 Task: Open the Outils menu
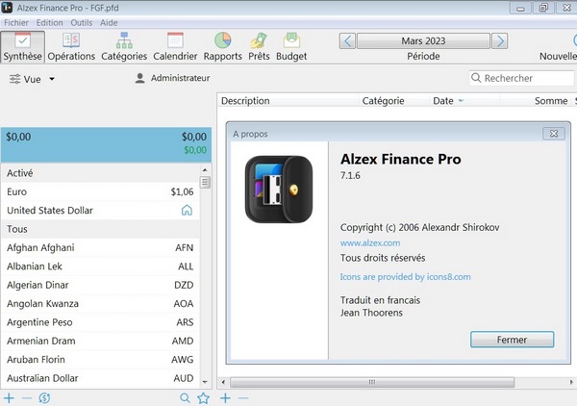(82, 23)
